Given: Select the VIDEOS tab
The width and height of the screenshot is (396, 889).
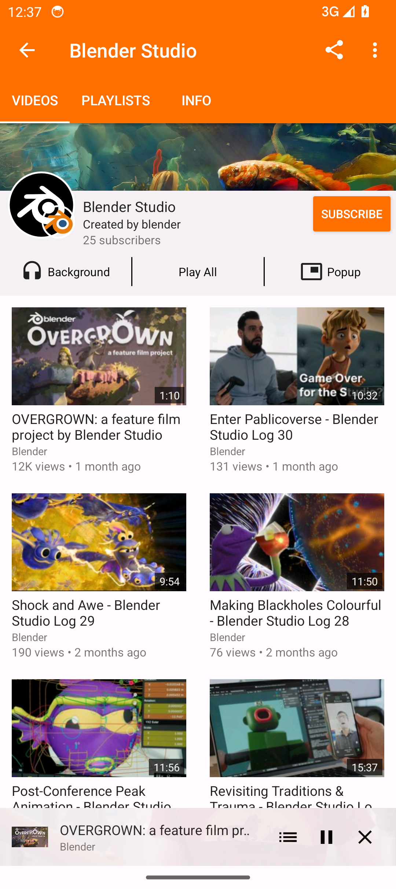Looking at the screenshot, I should (x=35, y=100).
